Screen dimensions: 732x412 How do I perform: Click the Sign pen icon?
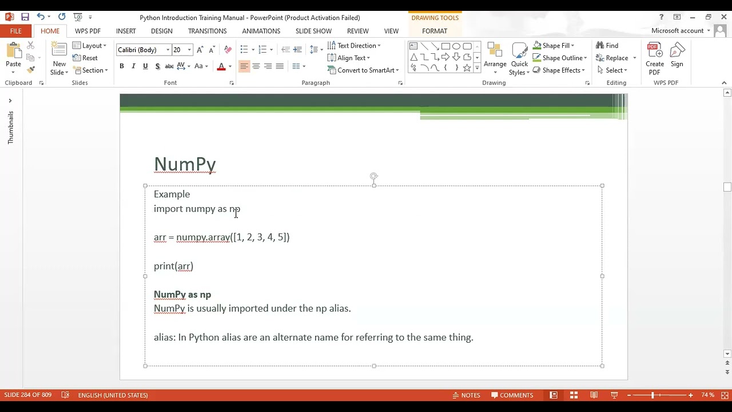(677, 55)
